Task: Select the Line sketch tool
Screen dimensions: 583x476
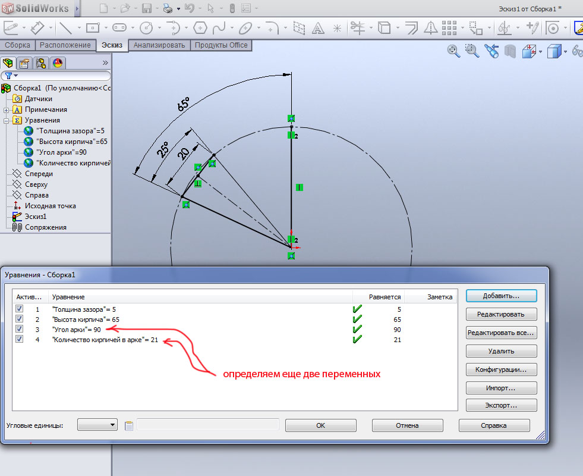Action: pyautogui.click(x=65, y=28)
